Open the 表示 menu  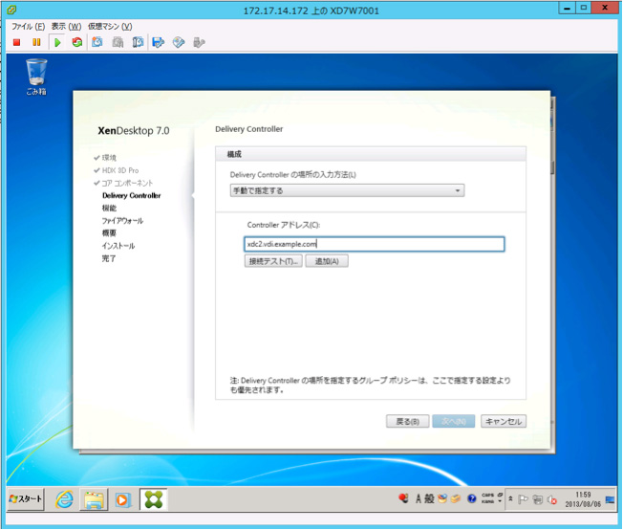click(66, 26)
